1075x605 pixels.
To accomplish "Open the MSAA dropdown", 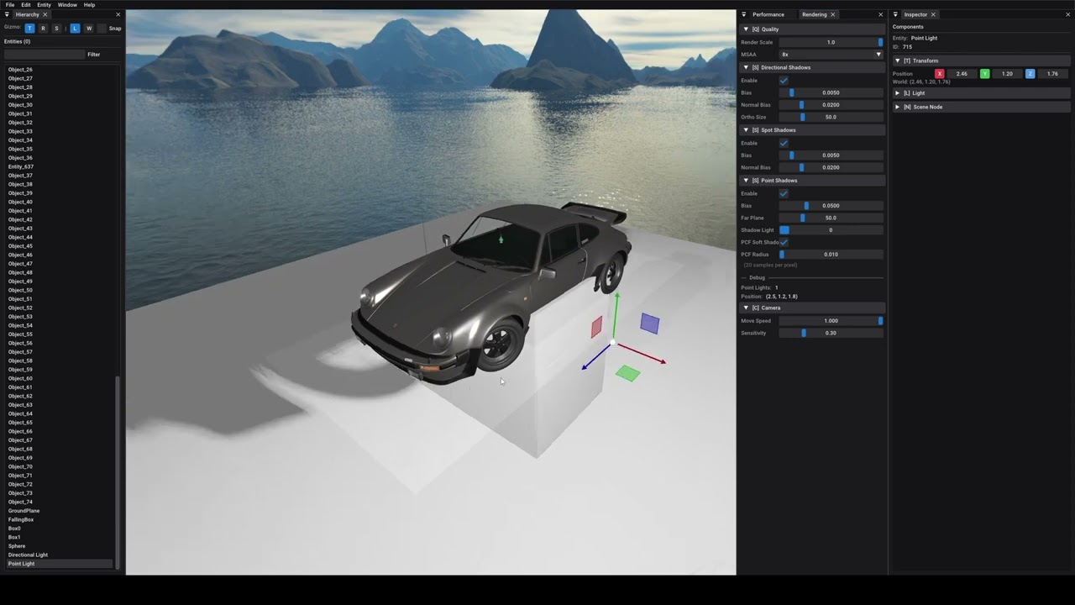I will click(831, 55).
